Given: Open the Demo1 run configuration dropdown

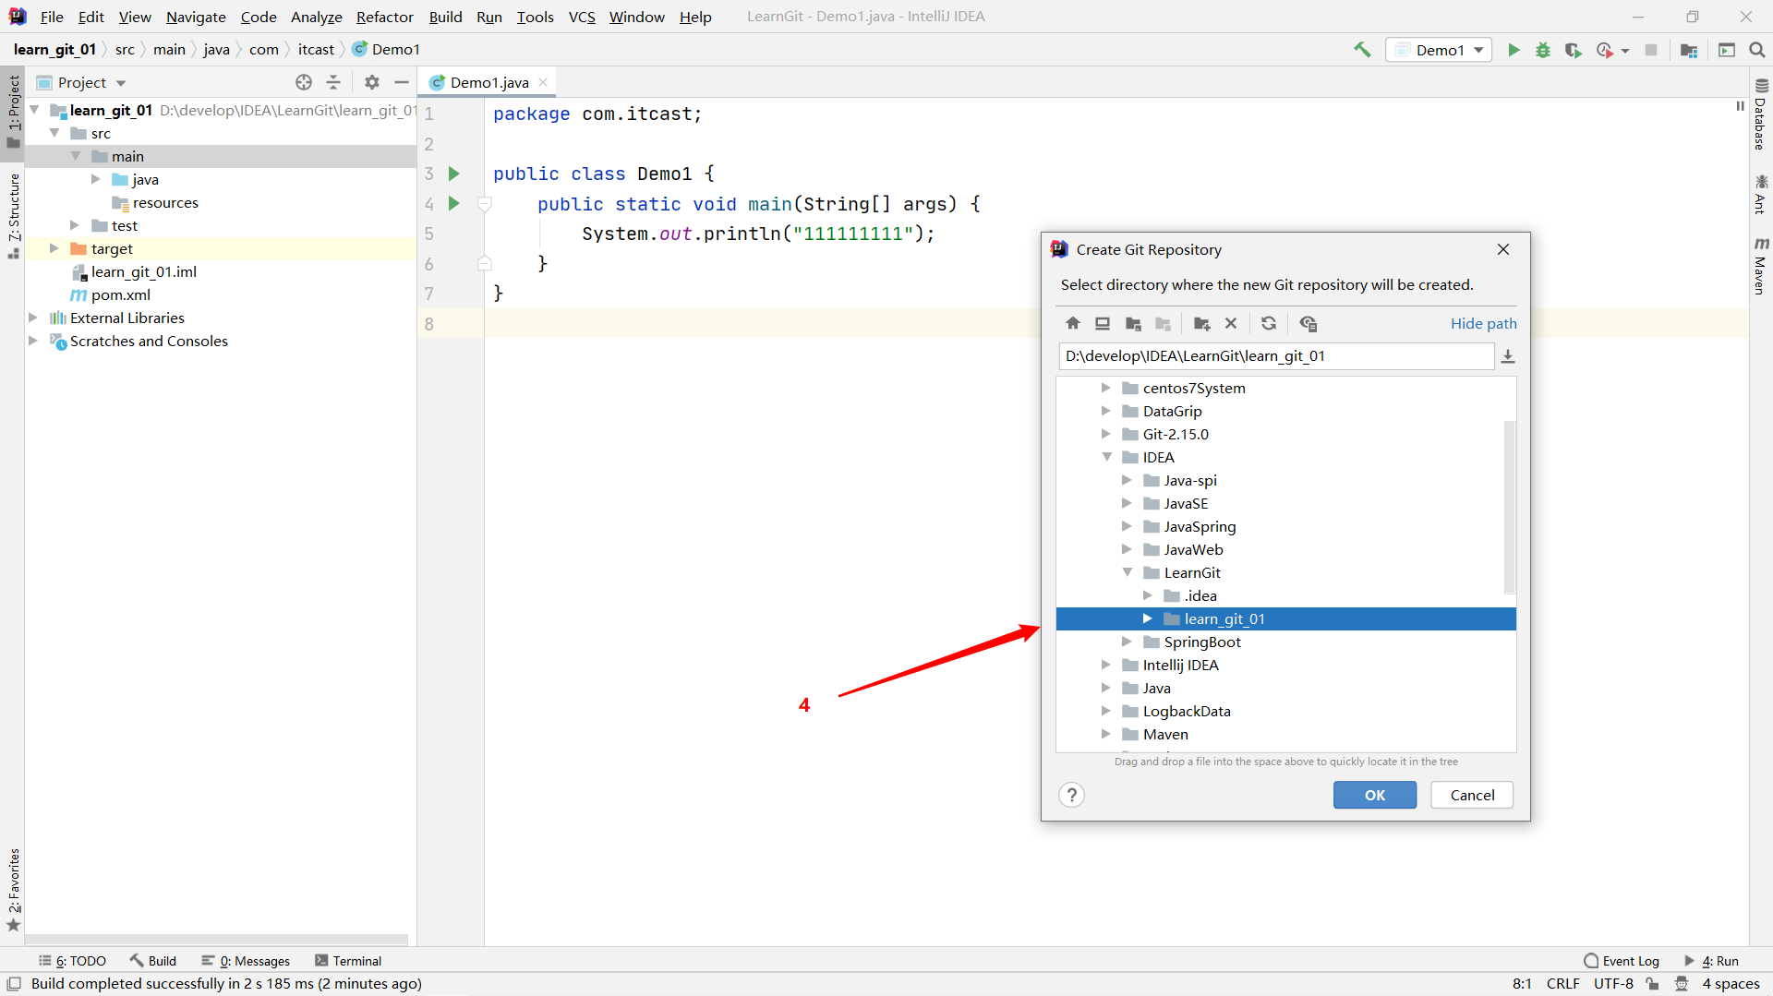Looking at the screenshot, I should [1440, 50].
